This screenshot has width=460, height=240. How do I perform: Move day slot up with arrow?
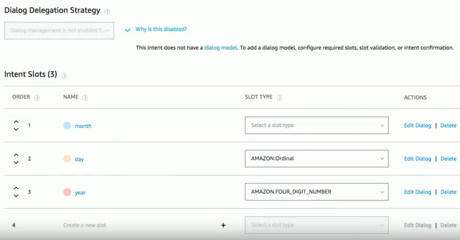coord(16,155)
